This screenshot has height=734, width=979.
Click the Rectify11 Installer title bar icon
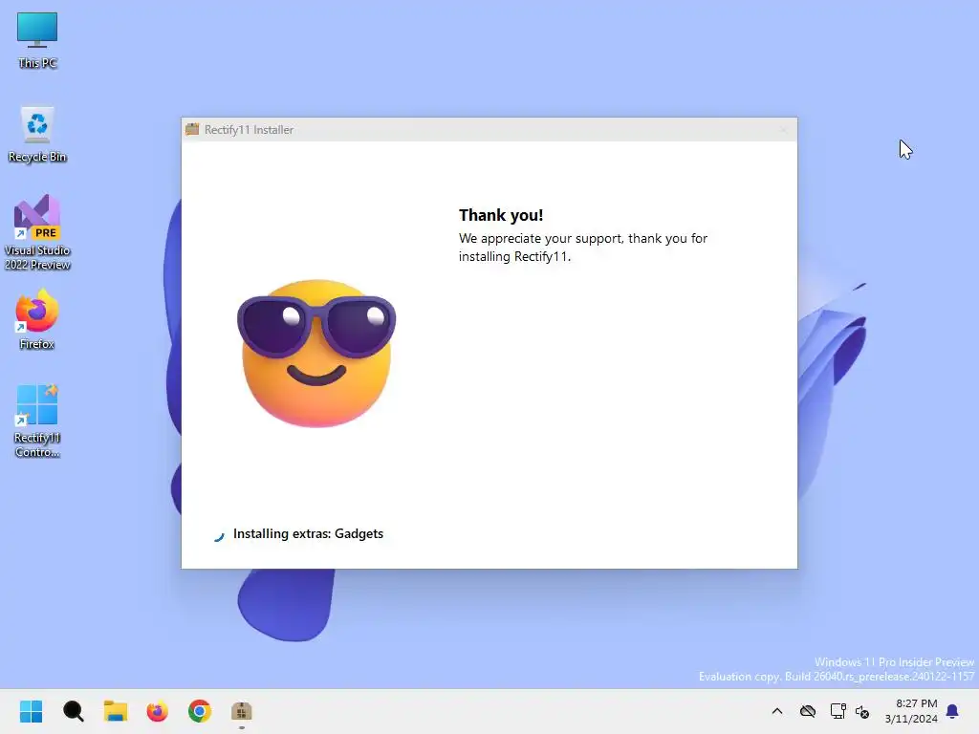coord(192,129)
